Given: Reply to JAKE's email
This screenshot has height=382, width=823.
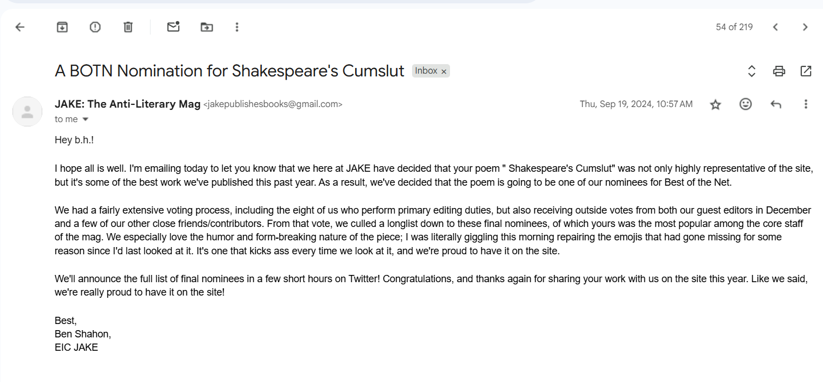Looking at the screenshot, I should pos(776,104).
